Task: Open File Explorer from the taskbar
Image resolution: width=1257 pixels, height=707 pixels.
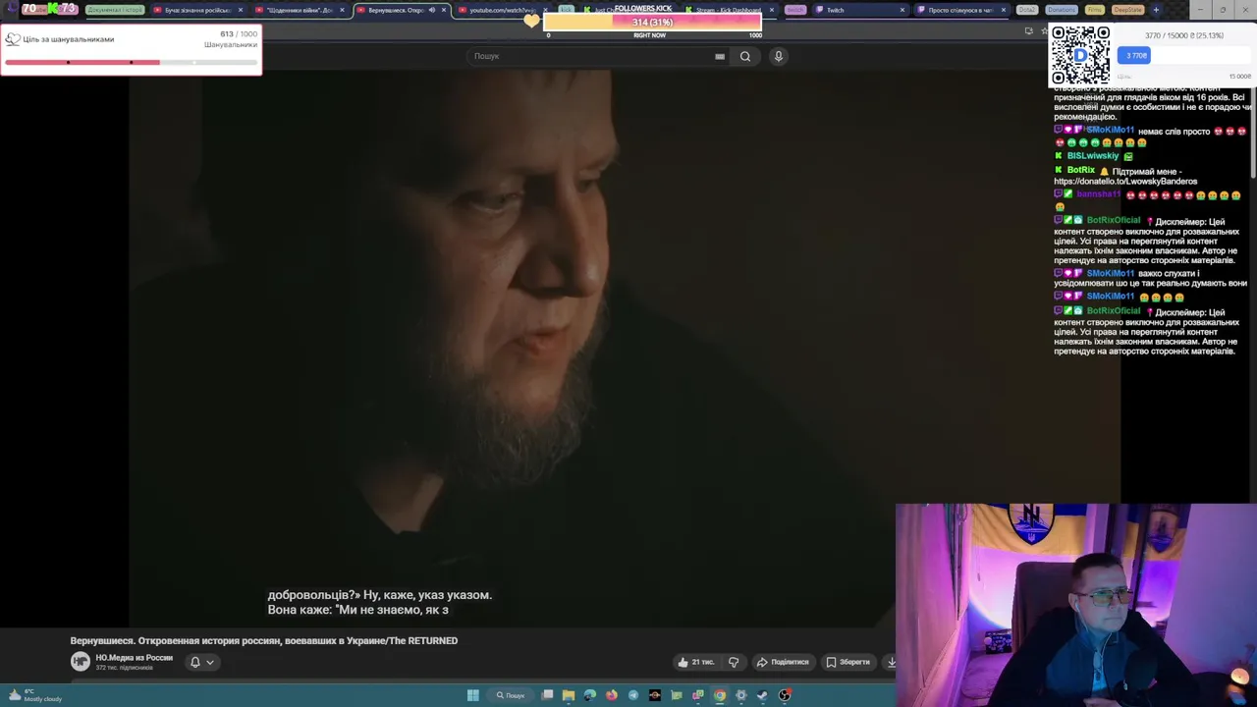Action: tap(568, 695)
